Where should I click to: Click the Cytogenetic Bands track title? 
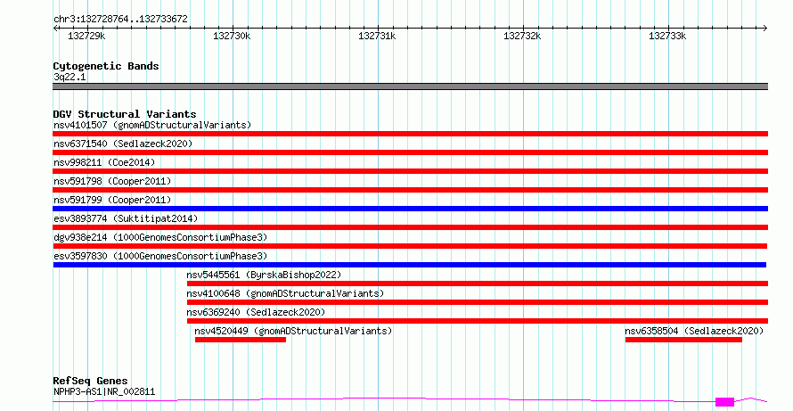[x=106, y=66]
